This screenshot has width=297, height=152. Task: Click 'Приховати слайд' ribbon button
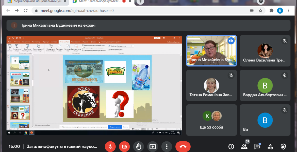click(x=59, y=48)
